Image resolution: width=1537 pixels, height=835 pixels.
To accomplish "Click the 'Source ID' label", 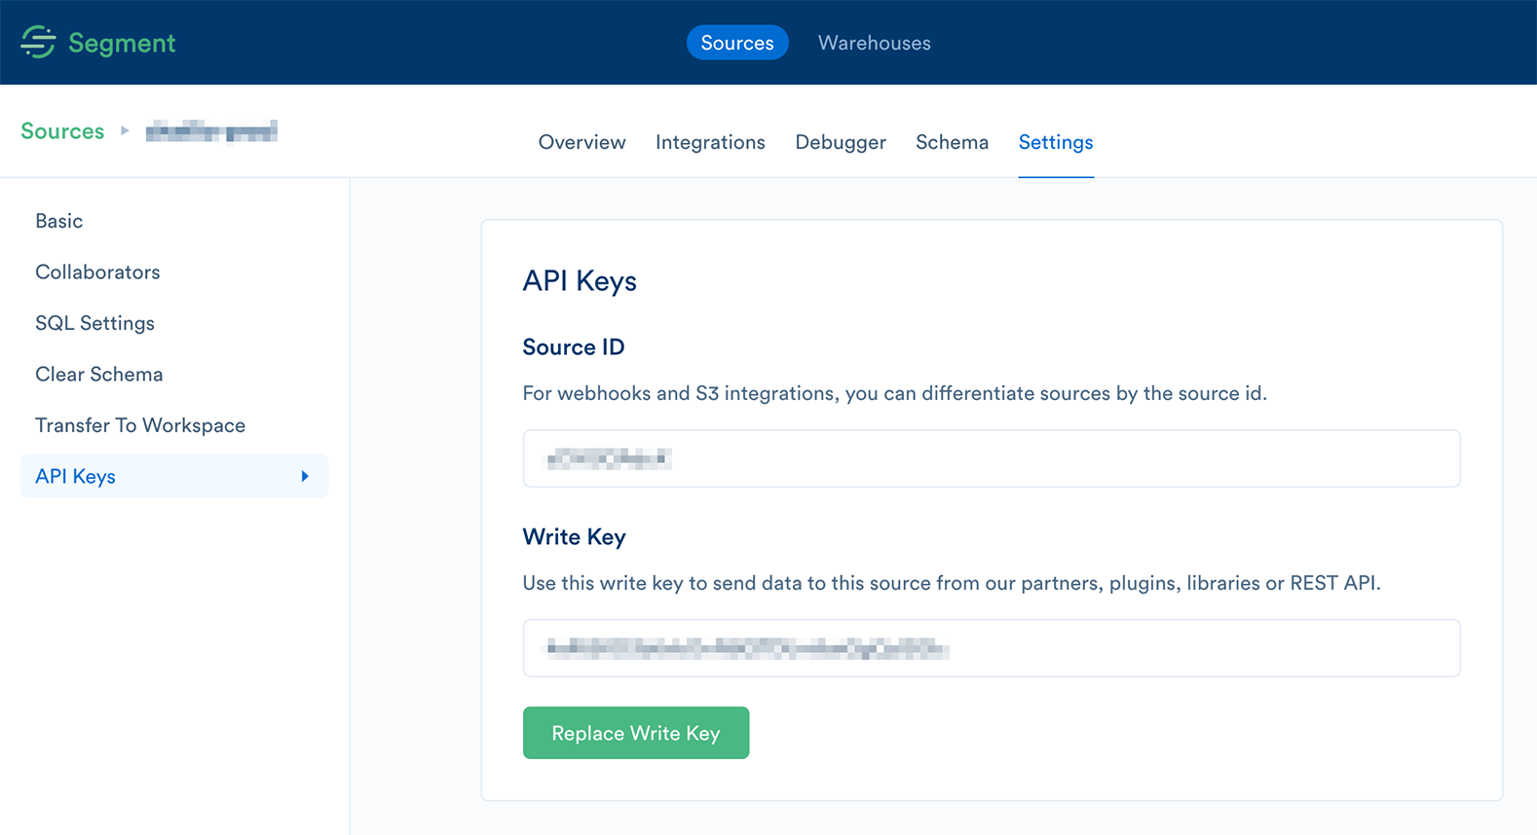I will coord(574,347).
